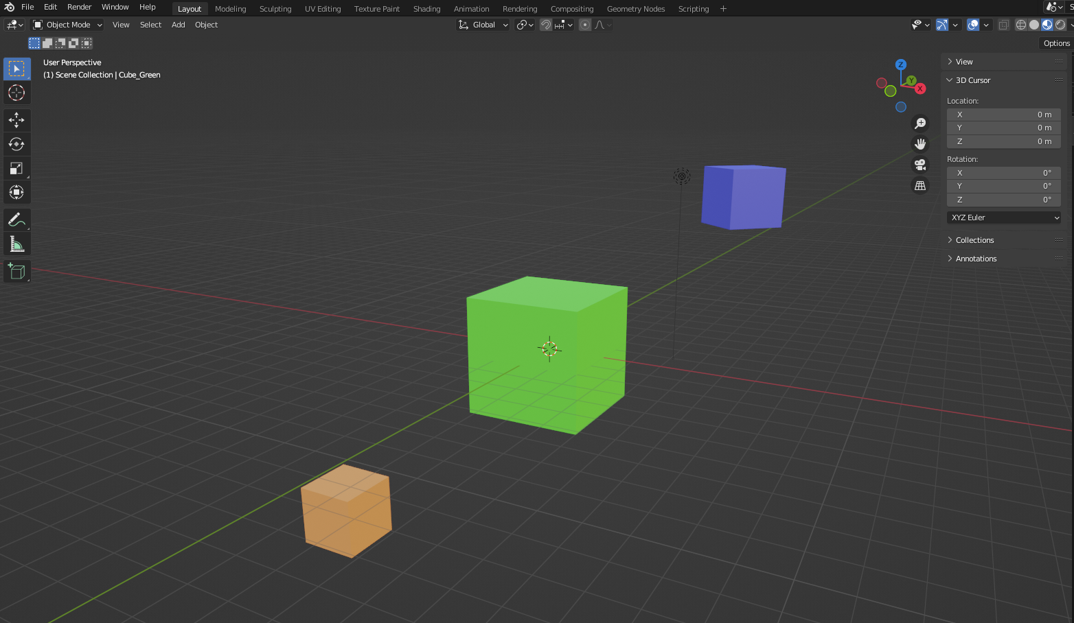1074x623 pixels.
Task: Open the XYZ Euler rotation mode dropdown
Action: [x=1004, y=218]
